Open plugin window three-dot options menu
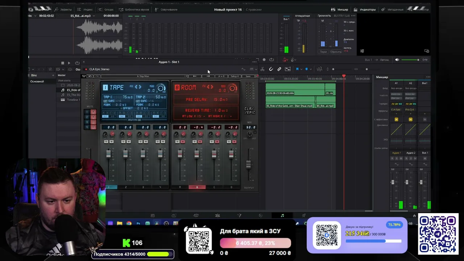 click(254, 62)
